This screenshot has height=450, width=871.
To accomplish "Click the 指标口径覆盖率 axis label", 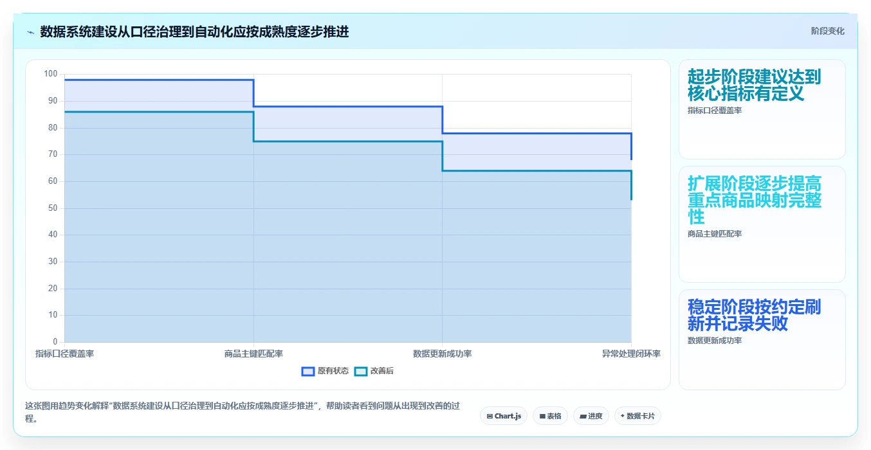I will [64, 354].
